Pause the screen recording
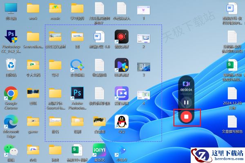This screenshot has width=245, height=163. click(x=186, y=103)
